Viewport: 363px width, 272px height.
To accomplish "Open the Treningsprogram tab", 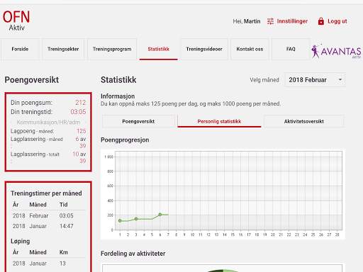I will click(112, 49).
